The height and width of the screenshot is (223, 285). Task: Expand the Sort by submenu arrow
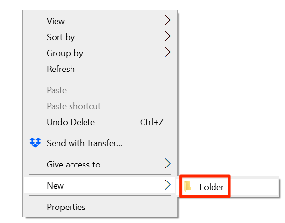168,36
